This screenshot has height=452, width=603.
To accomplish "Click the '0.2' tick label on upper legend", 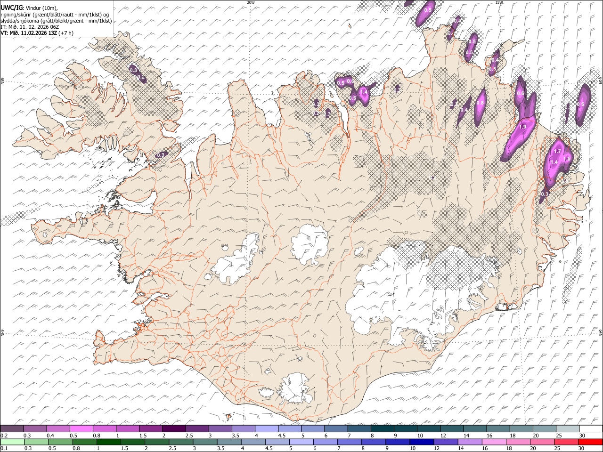I will coord(4,436).
